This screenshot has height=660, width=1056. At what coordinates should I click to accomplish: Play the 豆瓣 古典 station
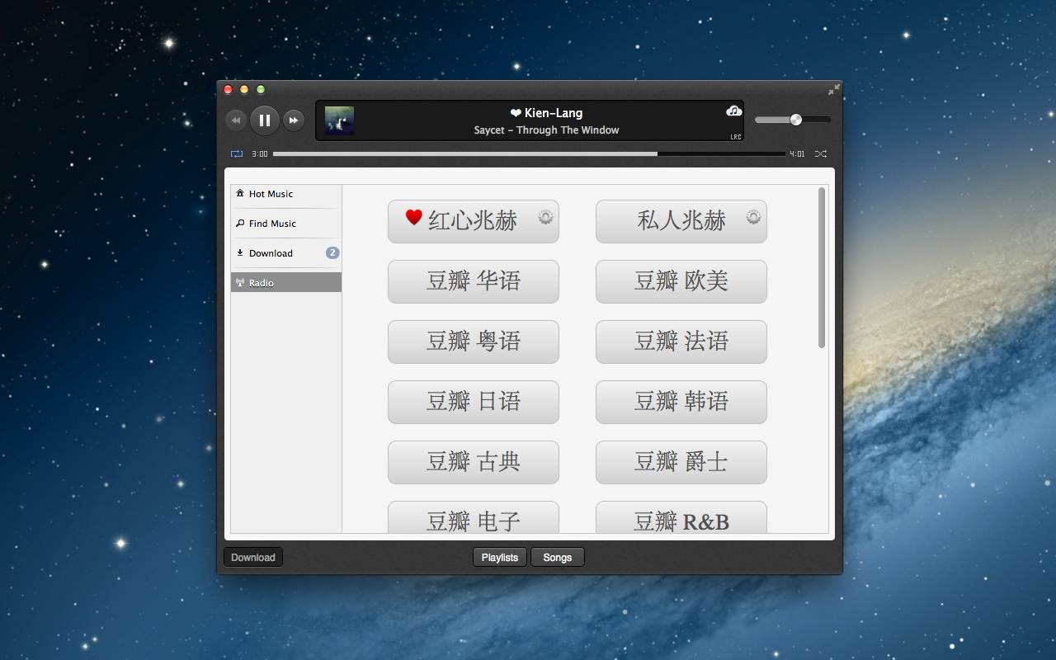pos(474,462)
